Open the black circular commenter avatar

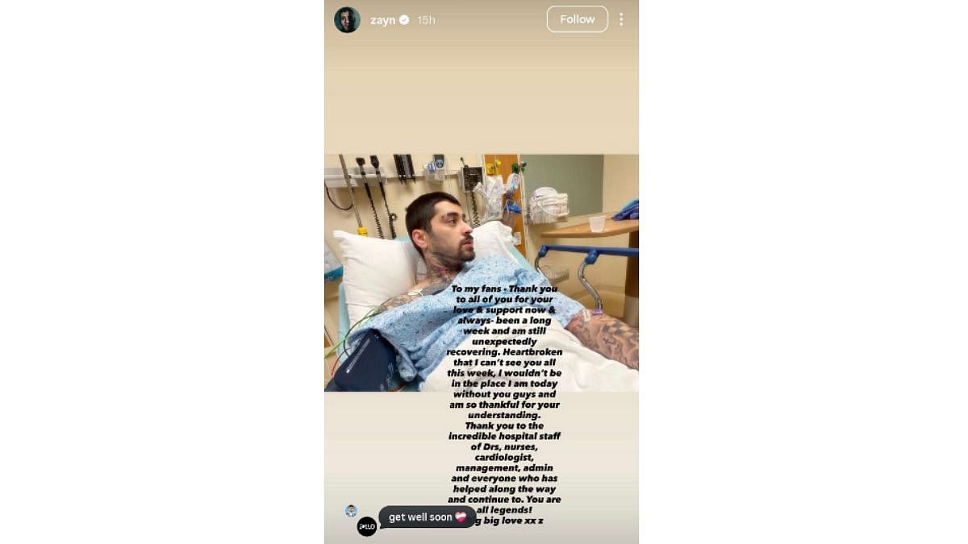pyautogui.click(x=367, y=526)
